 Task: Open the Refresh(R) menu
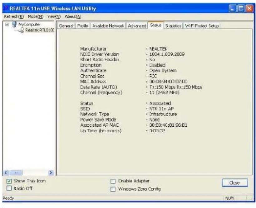[x=14, y=17]
